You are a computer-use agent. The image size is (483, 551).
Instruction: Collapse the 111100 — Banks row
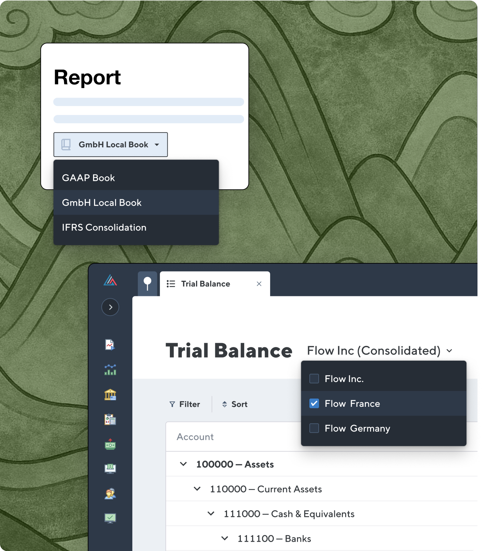(x=225, y=538)
